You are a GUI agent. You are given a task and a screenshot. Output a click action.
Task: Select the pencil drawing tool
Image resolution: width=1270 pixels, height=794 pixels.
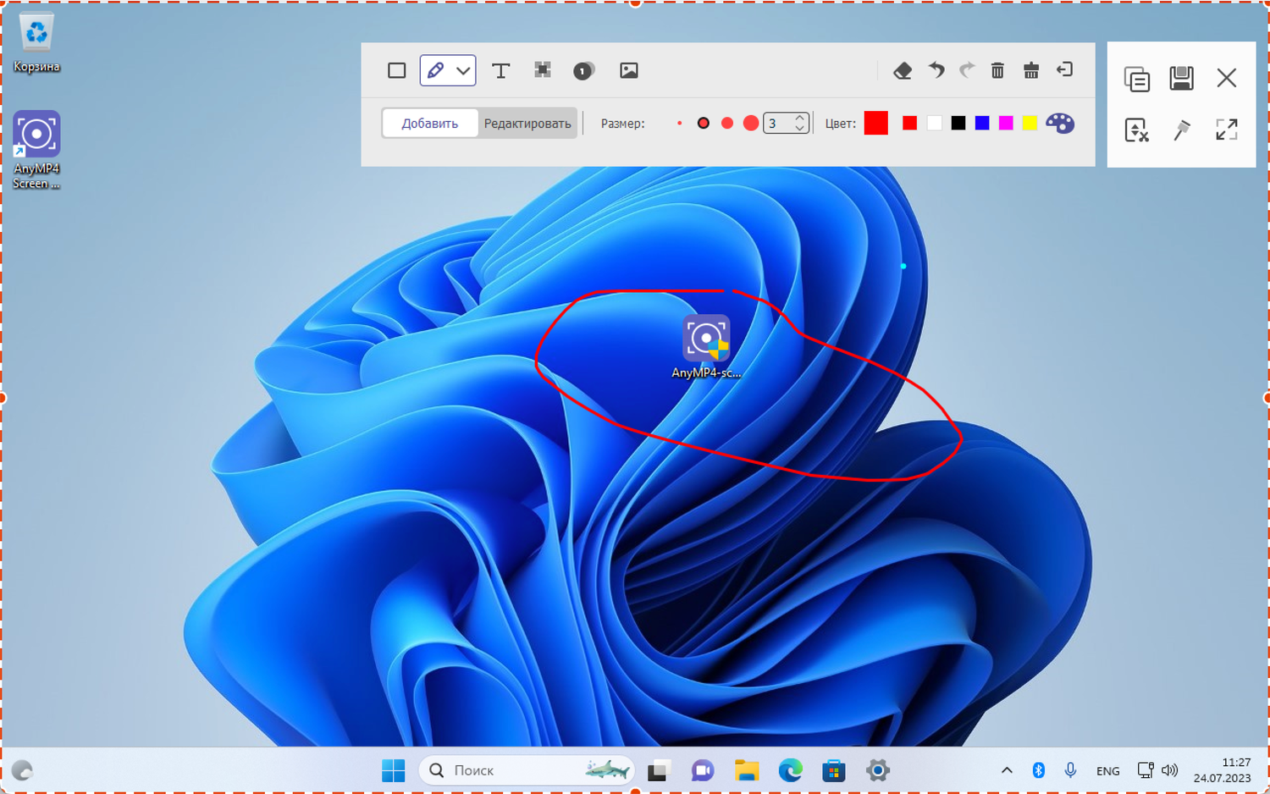435,70
